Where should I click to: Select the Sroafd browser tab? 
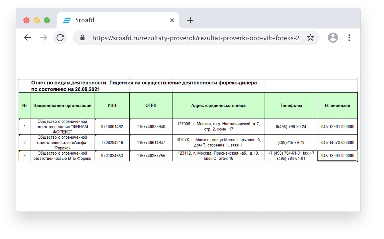pos(118,20)
